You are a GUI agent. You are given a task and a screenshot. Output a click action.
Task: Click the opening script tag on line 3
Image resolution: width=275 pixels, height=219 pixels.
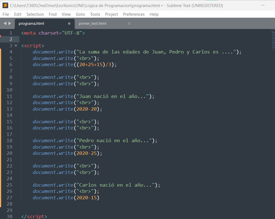click(x=33, y=46)
